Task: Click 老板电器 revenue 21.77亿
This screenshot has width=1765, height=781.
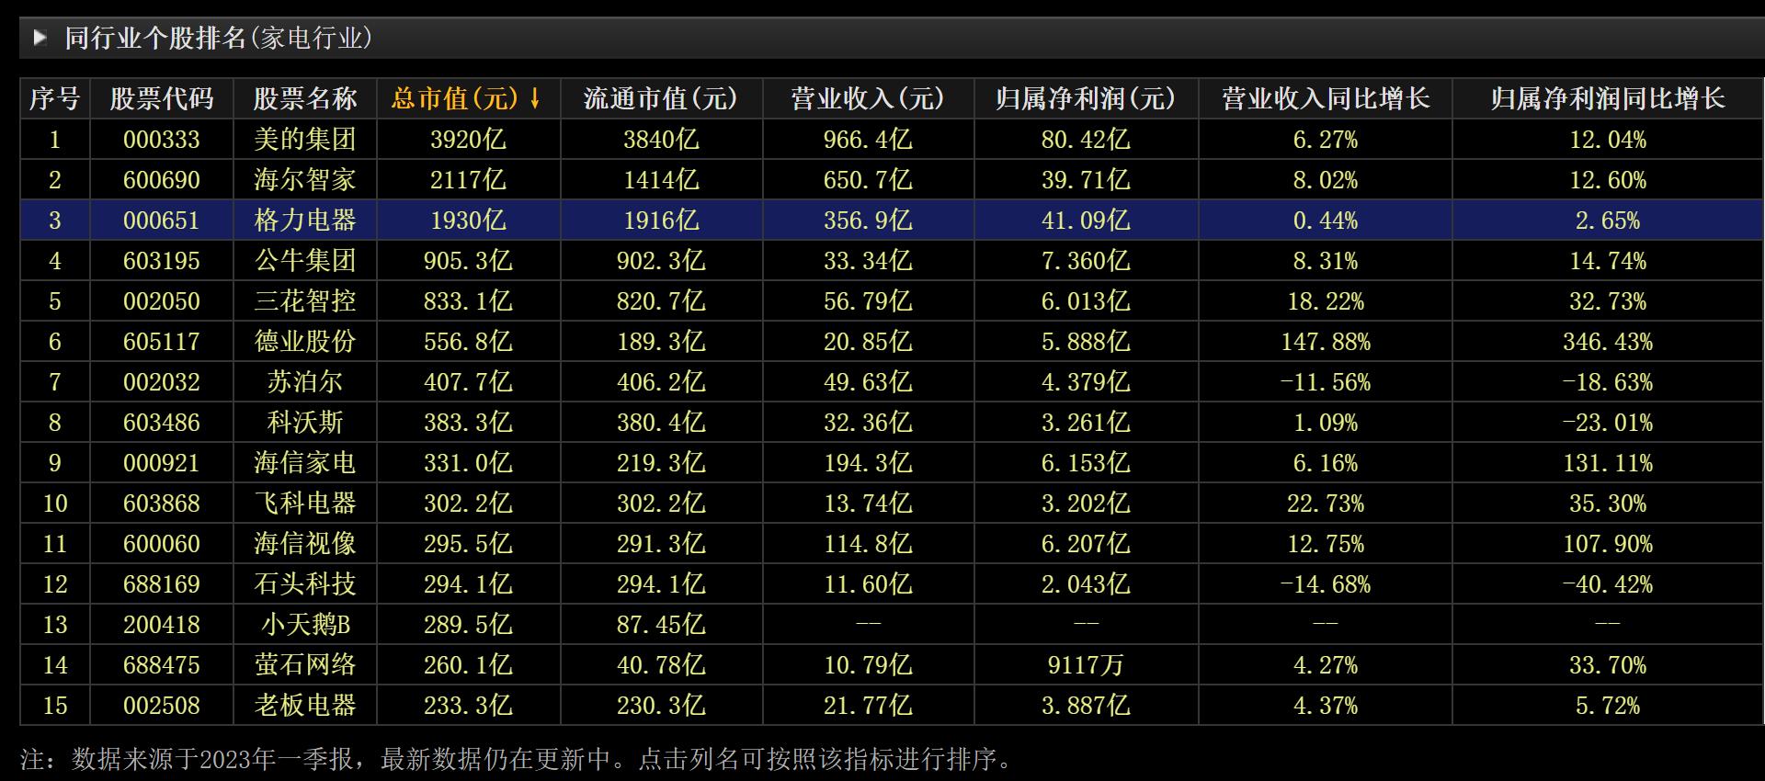Action: [x=868, y=706]
